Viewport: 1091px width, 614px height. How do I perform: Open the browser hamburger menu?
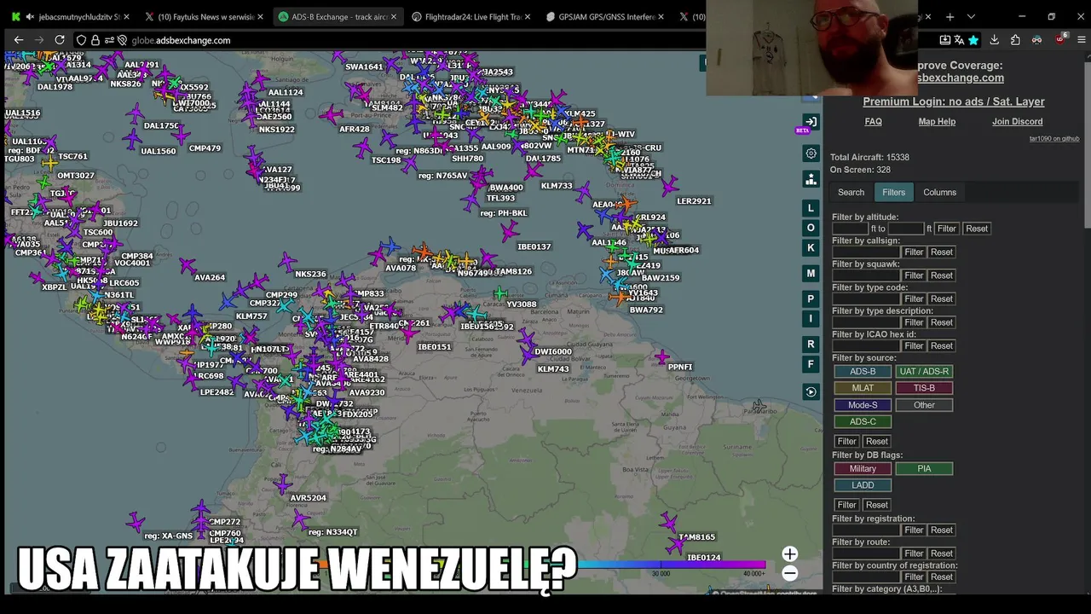coord(1082,40)
